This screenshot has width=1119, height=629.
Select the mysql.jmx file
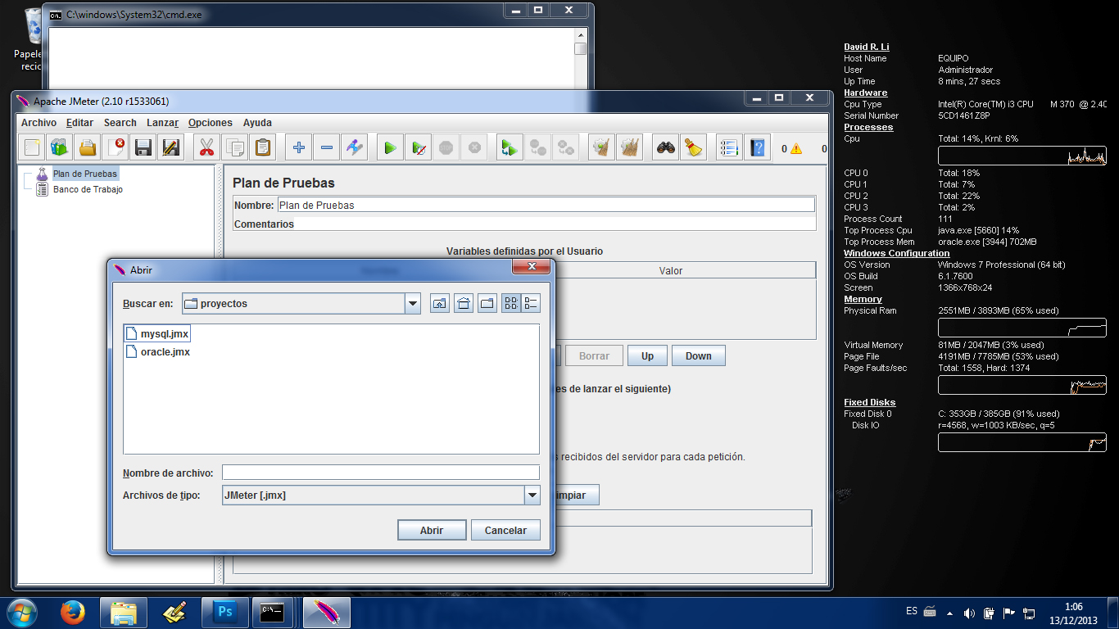157,334
